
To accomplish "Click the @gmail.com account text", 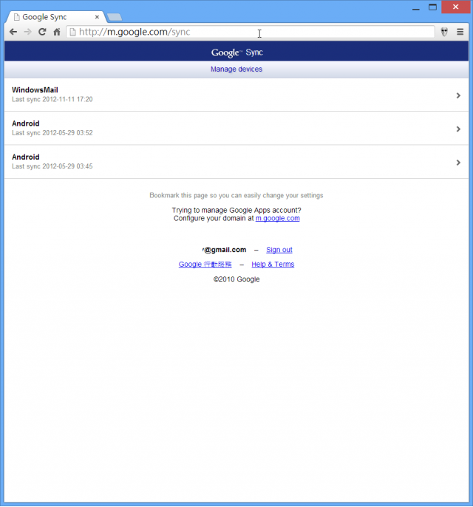I will tap(225, 250).
